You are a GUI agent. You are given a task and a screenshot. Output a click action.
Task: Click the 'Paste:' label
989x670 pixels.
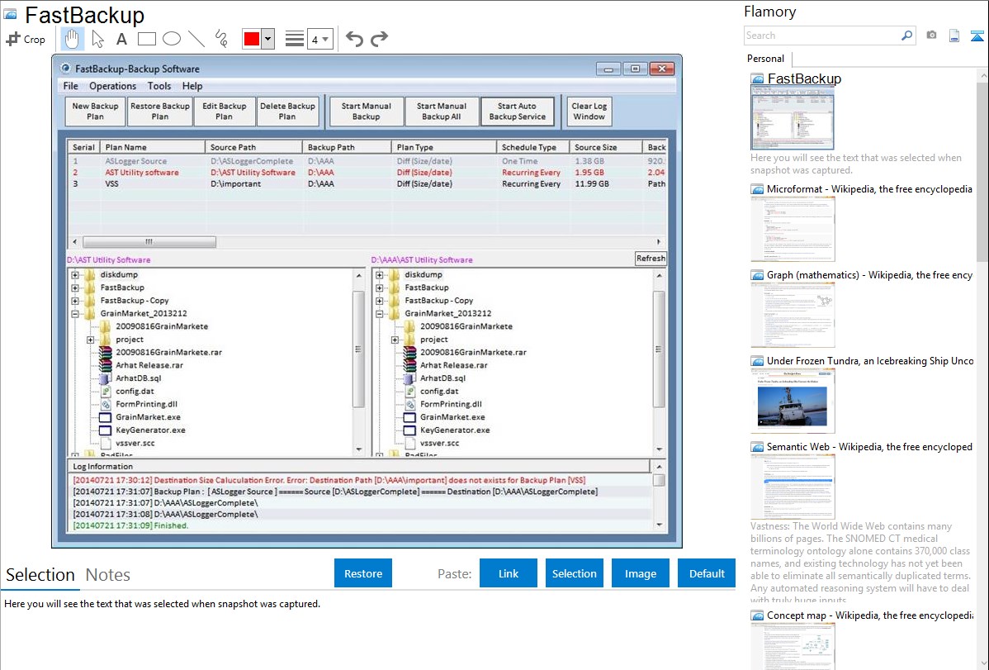[x=455, y=573]
